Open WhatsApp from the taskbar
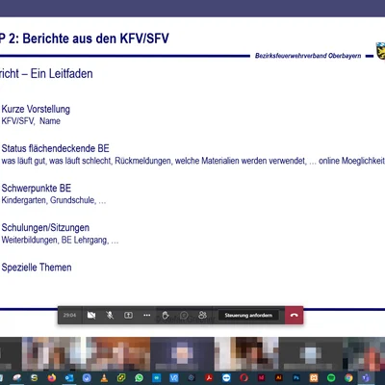 pos(139,378)
